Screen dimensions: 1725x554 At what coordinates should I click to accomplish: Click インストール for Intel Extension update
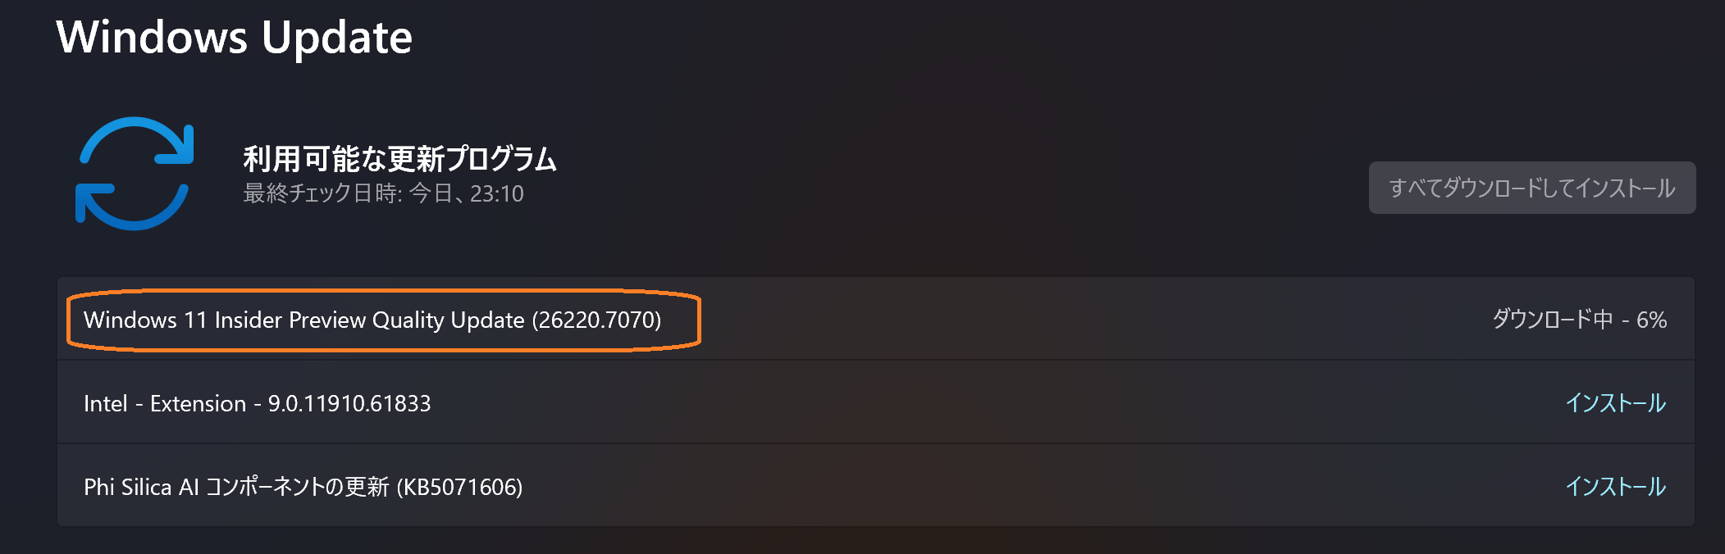[x=1616, y=403]
